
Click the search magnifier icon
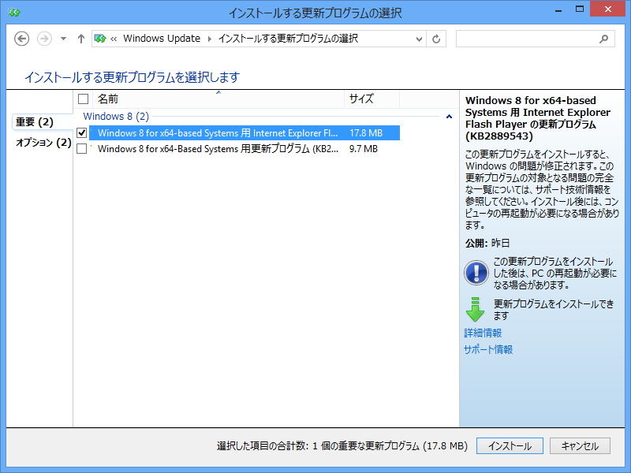603,38
